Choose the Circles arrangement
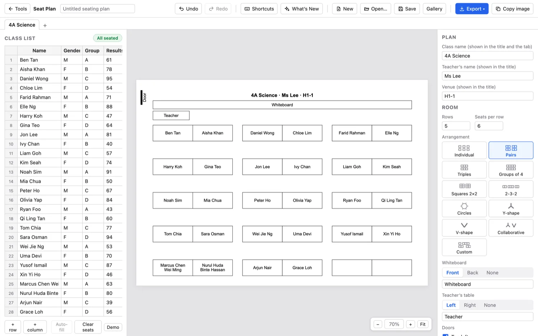This screenshot has height=336, width=538. point(464,208)
